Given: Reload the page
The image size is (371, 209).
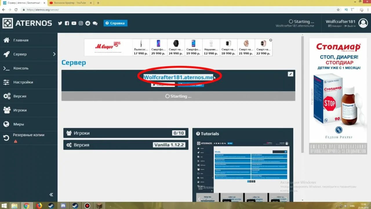Looking at the screenshot, I should tap(16, 10).
